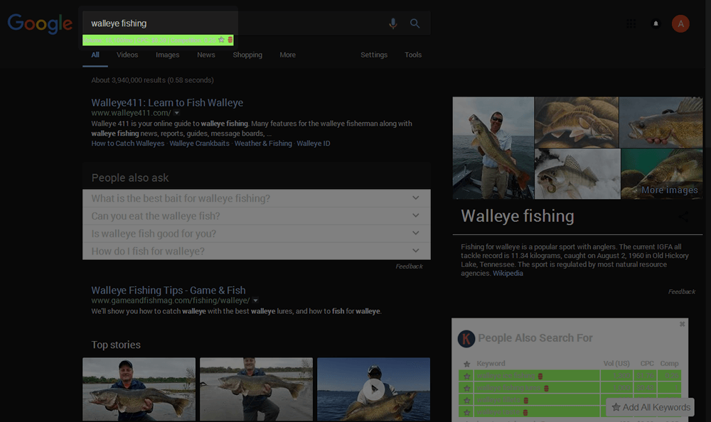Viewport: 711px width, 422px height.
Task: Expand 'Is walleye fish good for you?'
Action: click(257, 234)
